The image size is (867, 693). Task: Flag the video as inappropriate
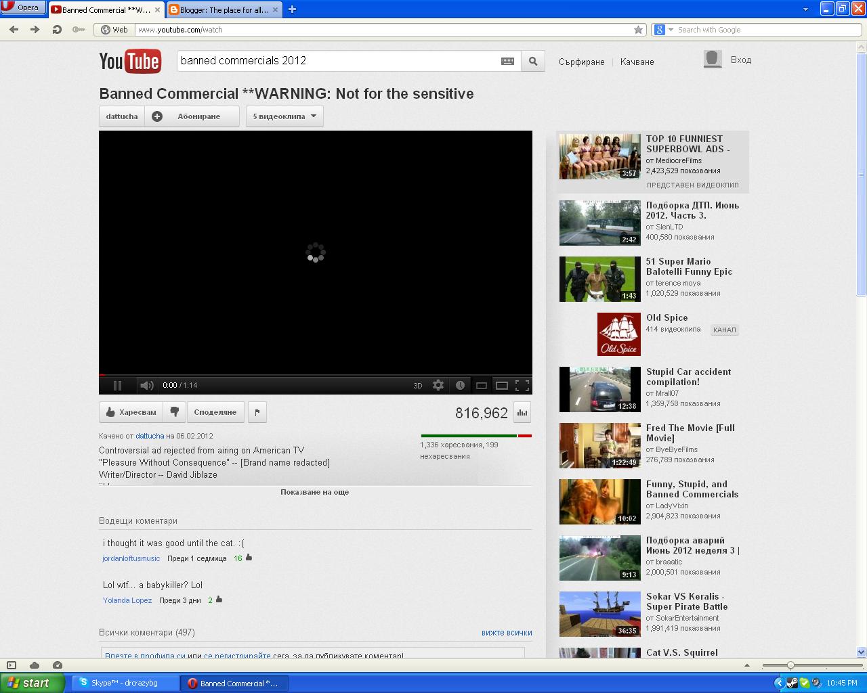point(257,412)
